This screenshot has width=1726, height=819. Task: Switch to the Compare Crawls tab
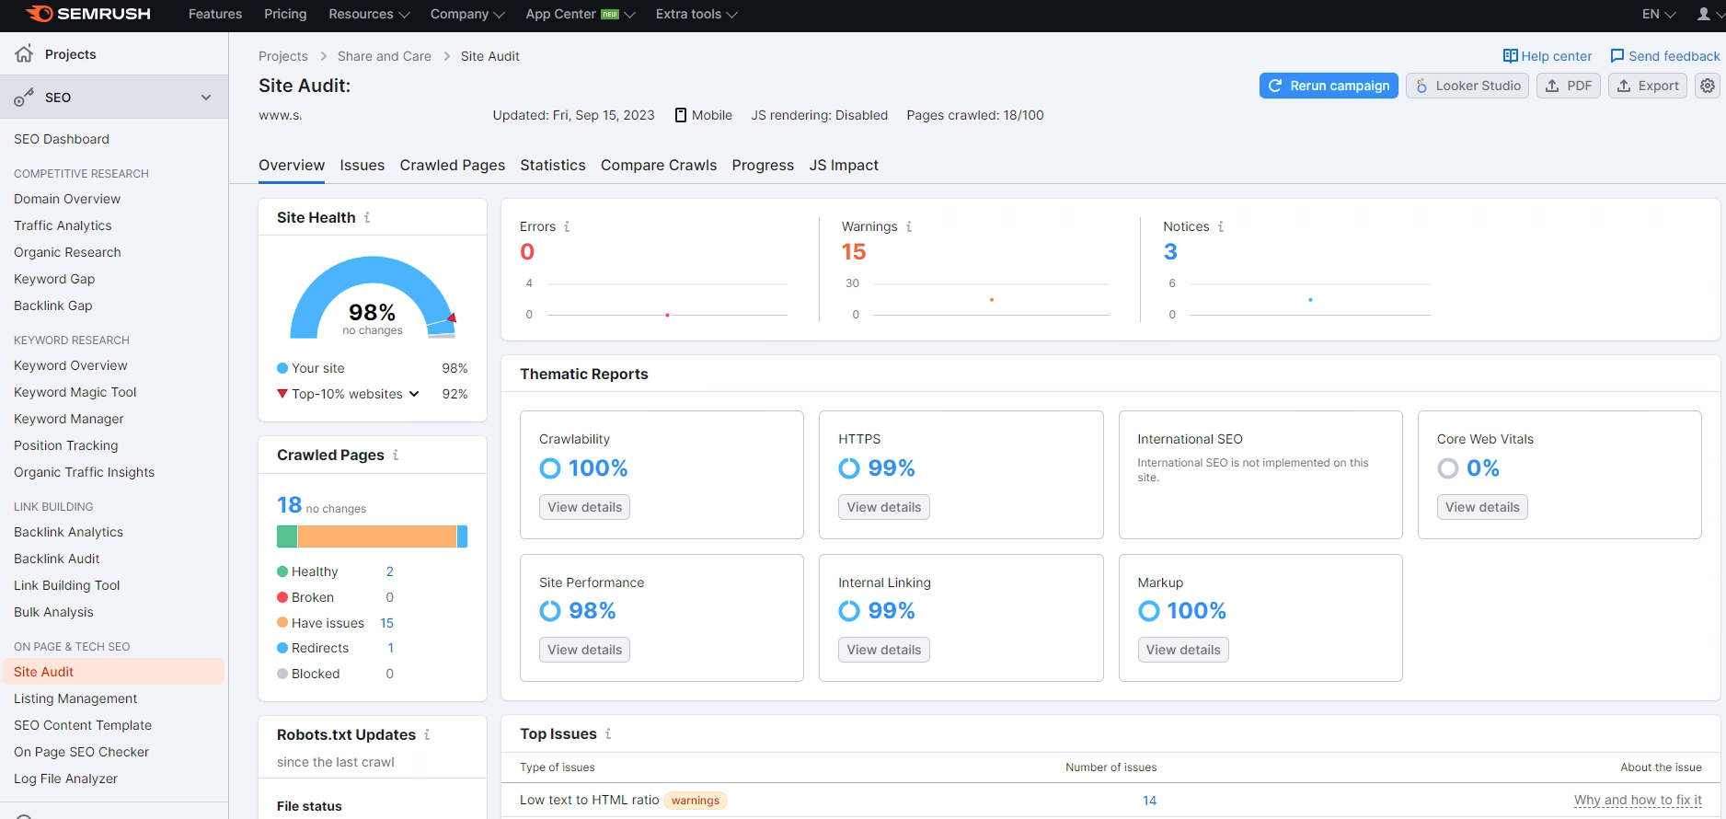(658, 166)
